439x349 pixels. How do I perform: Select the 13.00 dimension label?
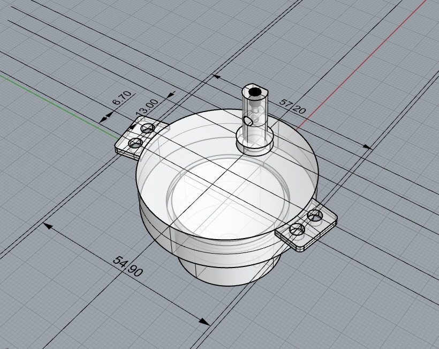coord(147,107)
